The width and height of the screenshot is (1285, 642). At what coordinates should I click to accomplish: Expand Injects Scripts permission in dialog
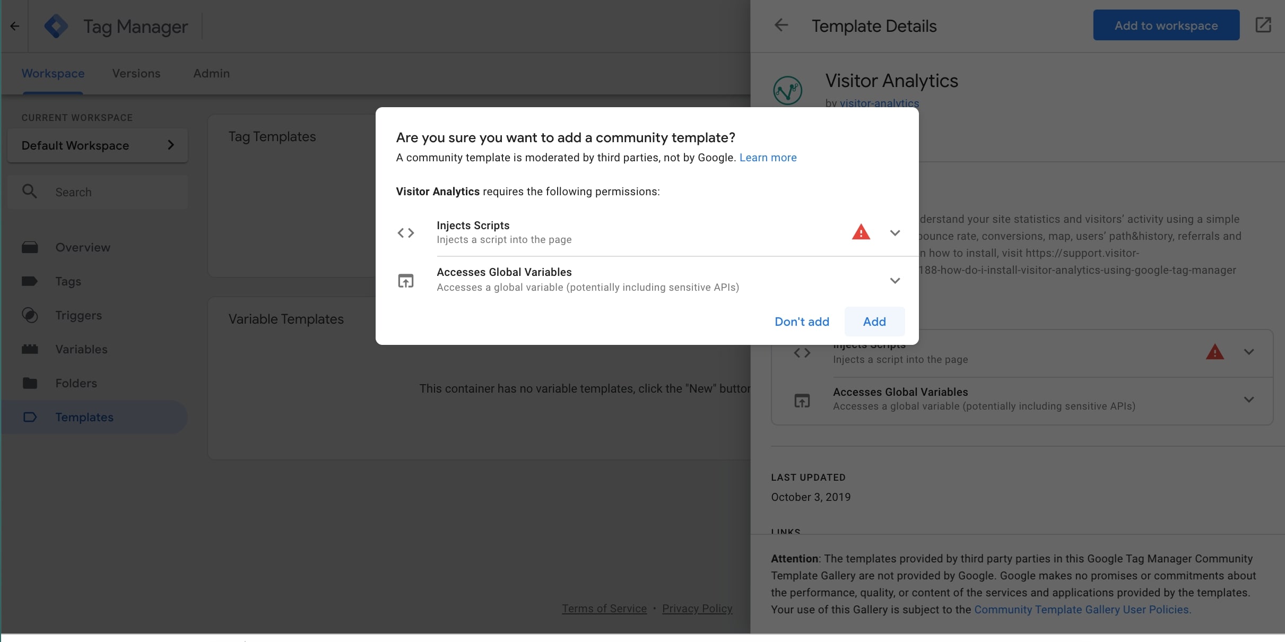(x=895, y=232)
